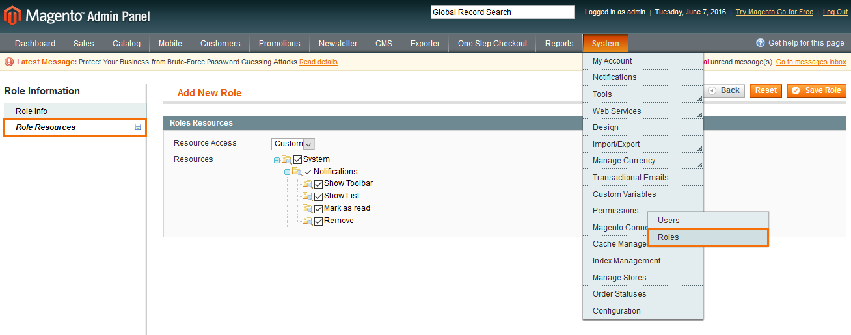
Task: Switch to the Role Info tab
Action: pyautogui.click(x=75, y=111)
